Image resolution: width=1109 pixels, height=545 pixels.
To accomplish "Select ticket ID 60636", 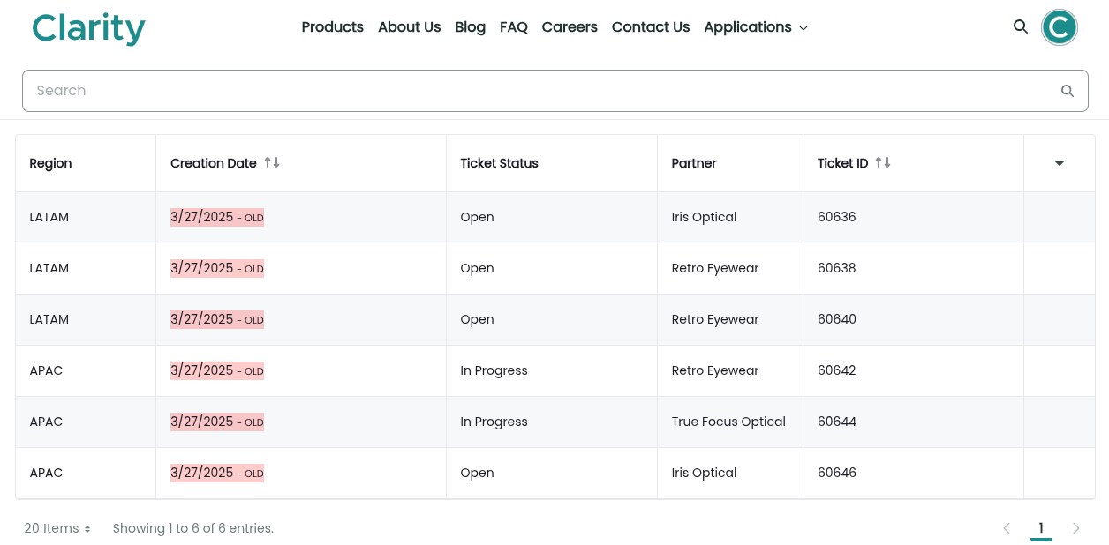I will click(837, 217).
